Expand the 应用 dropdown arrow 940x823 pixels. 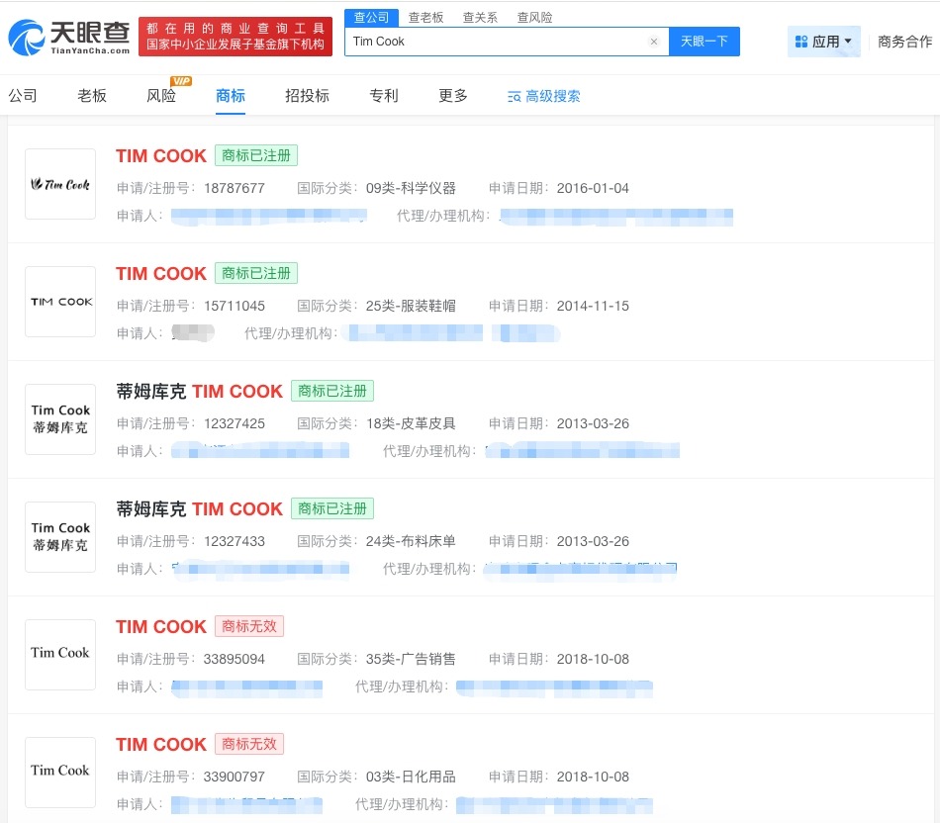click(x=848, y=42)
